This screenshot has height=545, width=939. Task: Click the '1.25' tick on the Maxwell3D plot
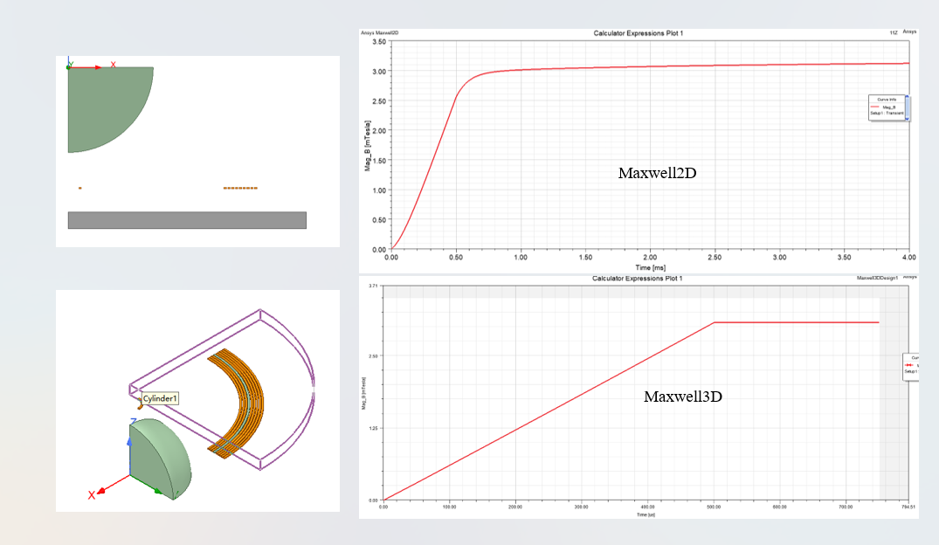[x=373, y=428]
